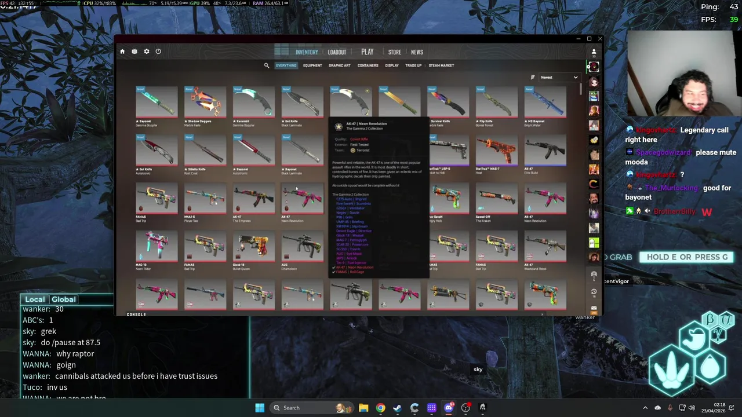742x417 pixels.
Task: Select the CONTAINERS filter
Action: tap(368, 65)
